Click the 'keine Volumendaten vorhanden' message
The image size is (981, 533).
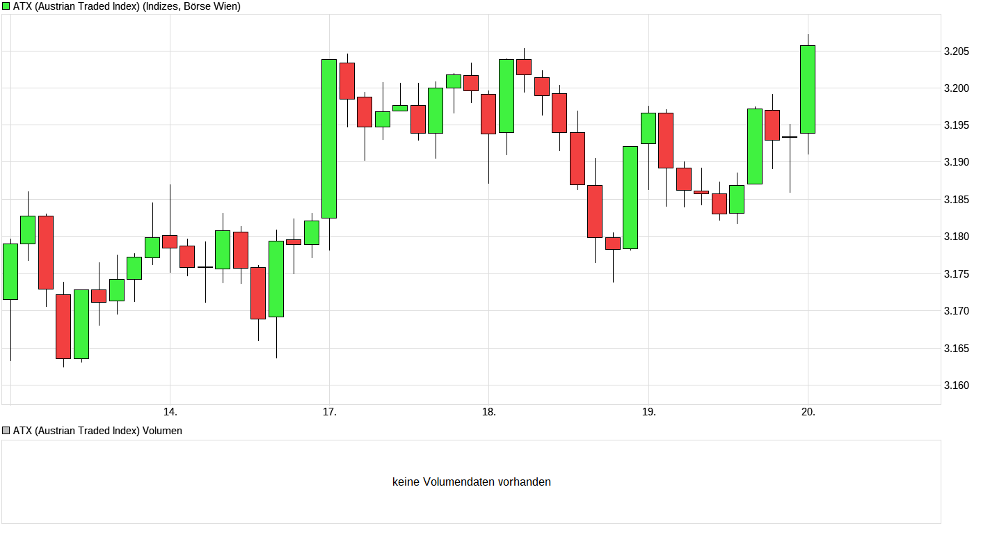click(472, 482)
